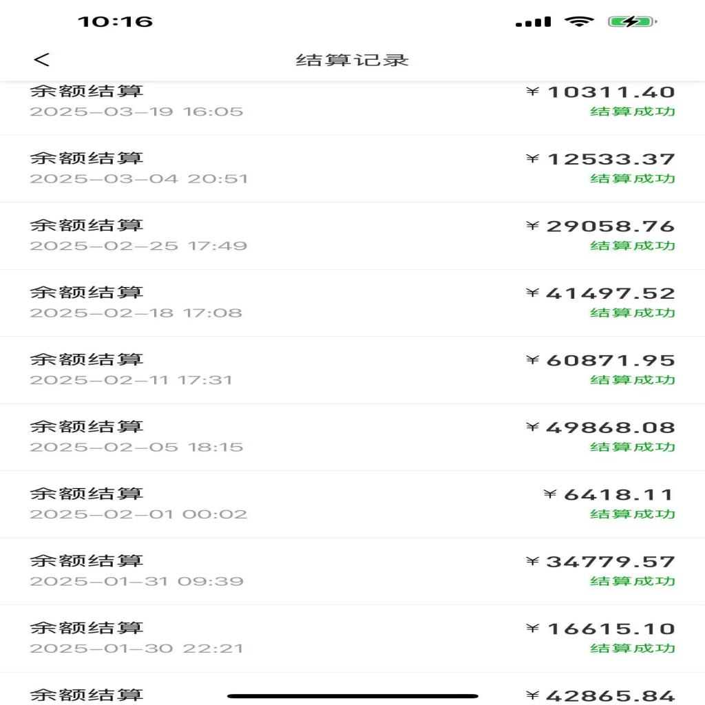The image size is (705, 705).
Task: Tap 结算成功 status under ¥34779.57
Action: (x=632, y=582)
